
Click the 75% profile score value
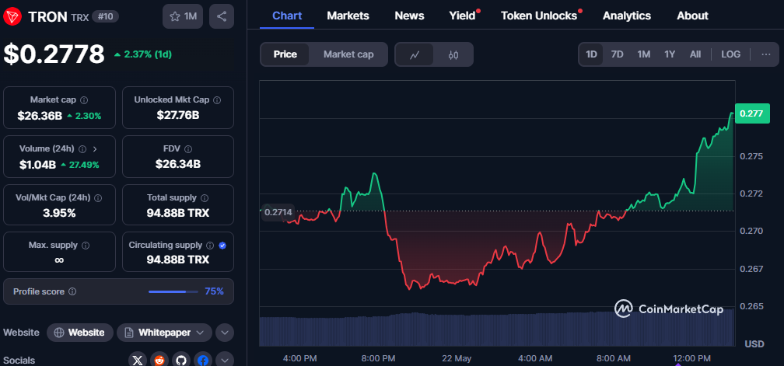pos(214,291)
